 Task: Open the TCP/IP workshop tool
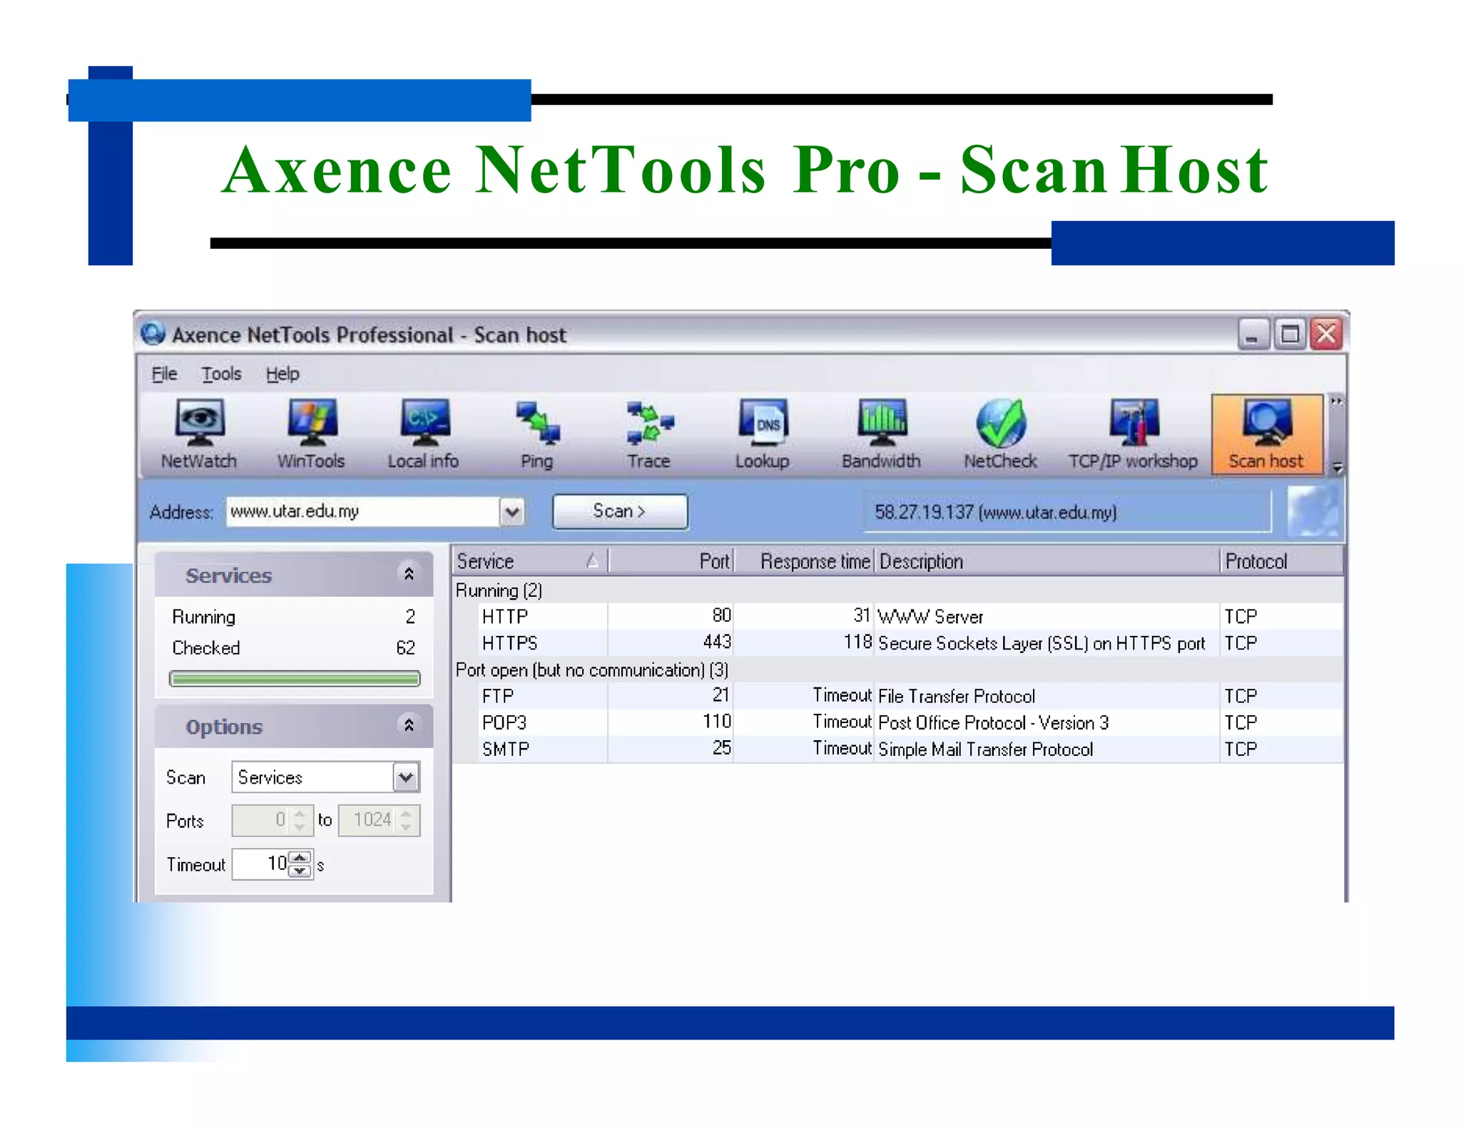pyautogui.click(x=1133, y=434)
